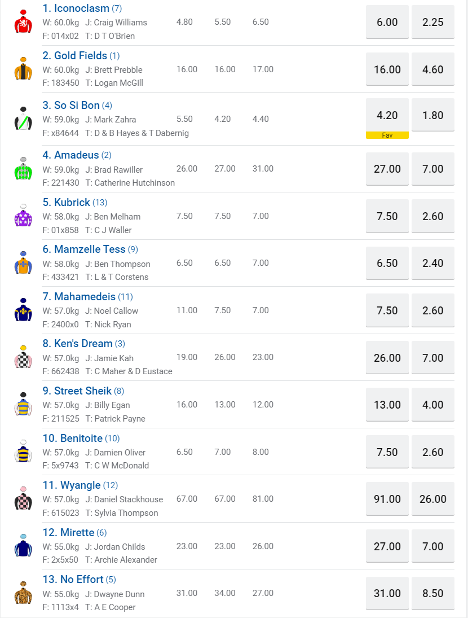
Task: Click Kubrick's purple starred silk icon
Action: [x=23, y=216]
